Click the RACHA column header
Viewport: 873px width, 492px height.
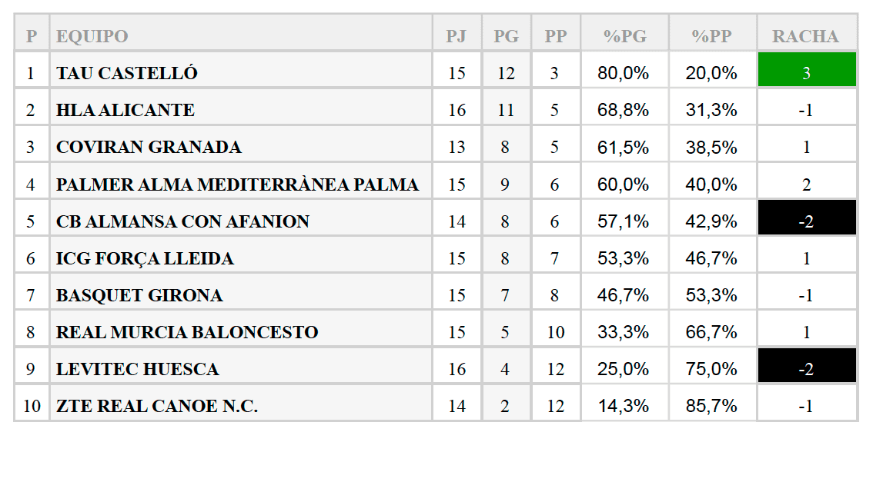(805, 36)
